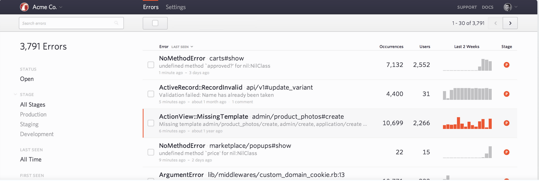
Task: Collapse the STAGE filter section
Action: coord(16,95)
